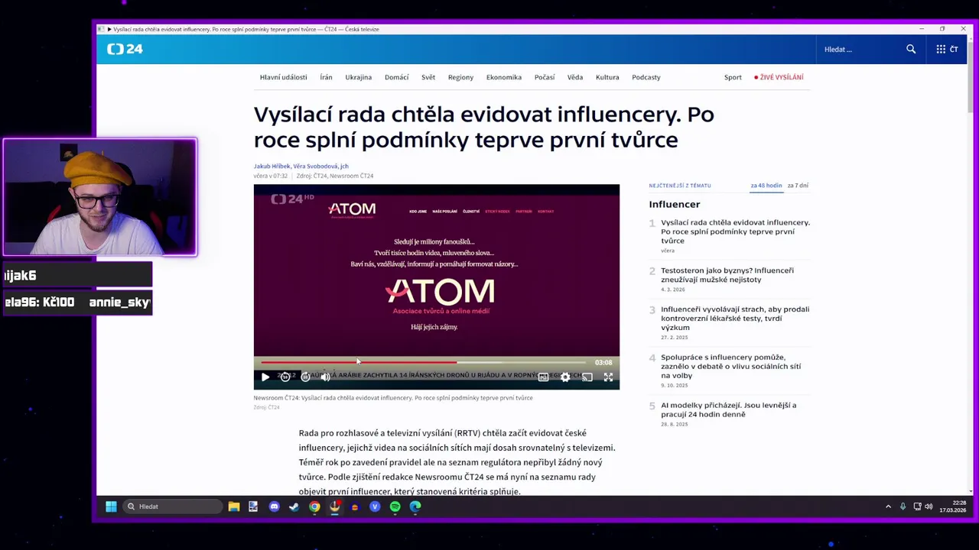Toggle video subtitles icon
The image size is (979, 550).
[543, 377]
